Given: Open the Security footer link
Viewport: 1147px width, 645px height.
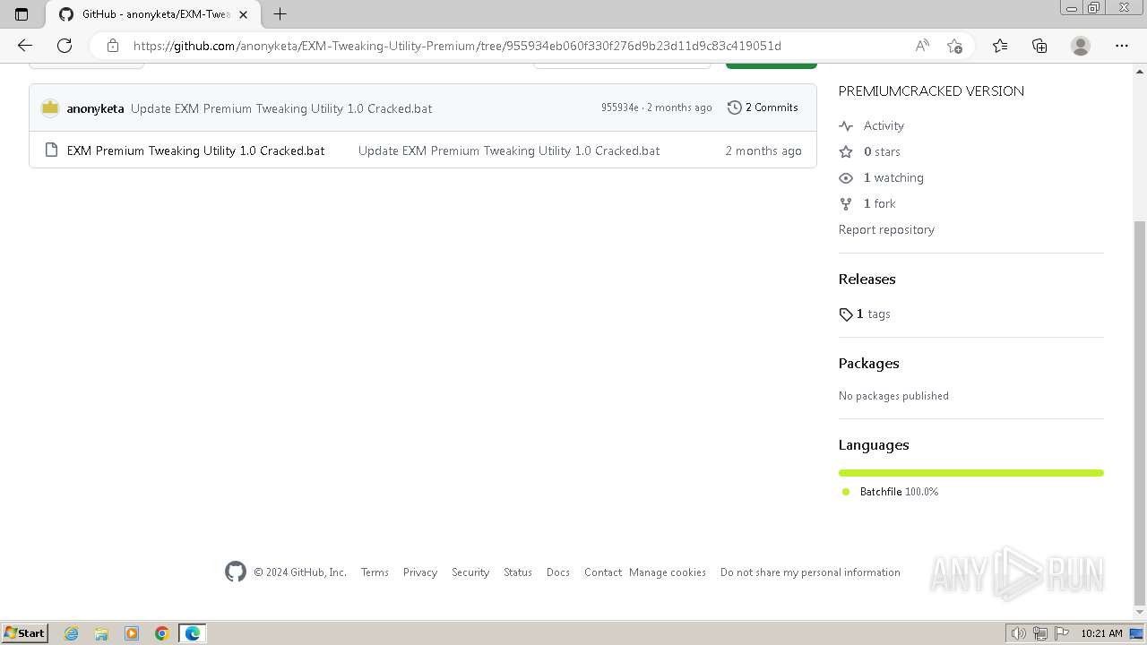Looking at the screenshot, I should (x=470, y=572).
